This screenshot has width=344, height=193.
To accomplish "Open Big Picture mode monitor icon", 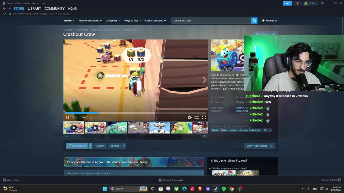I will pos(322,3).
